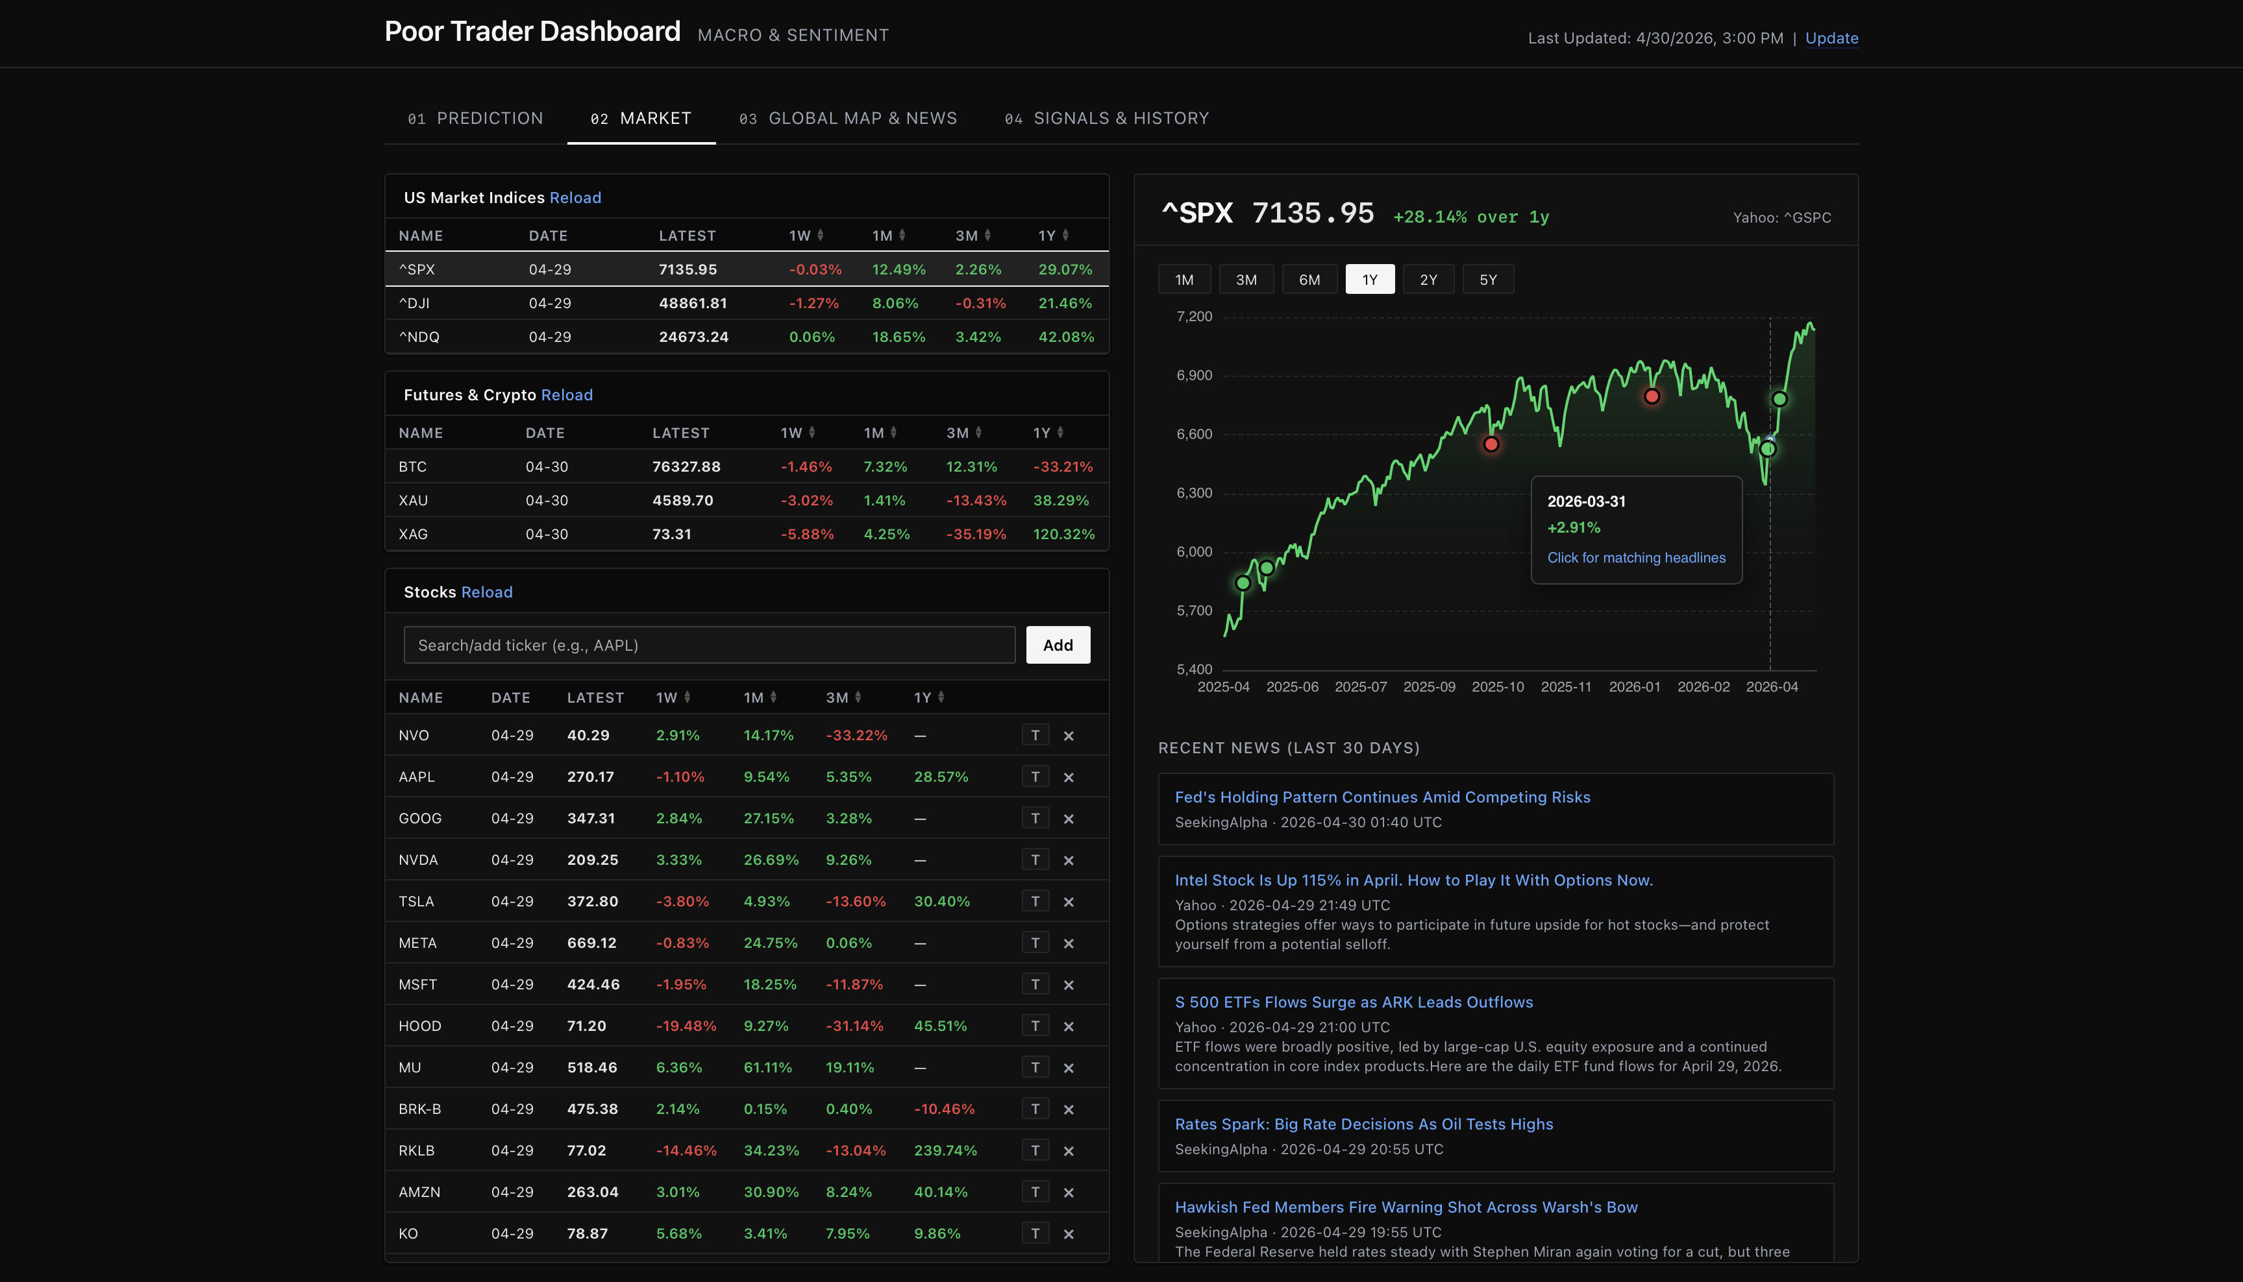This screenshot has width=2243, height=1282.
Task: Select the ^NDQ index row
Action: [746, 336]
